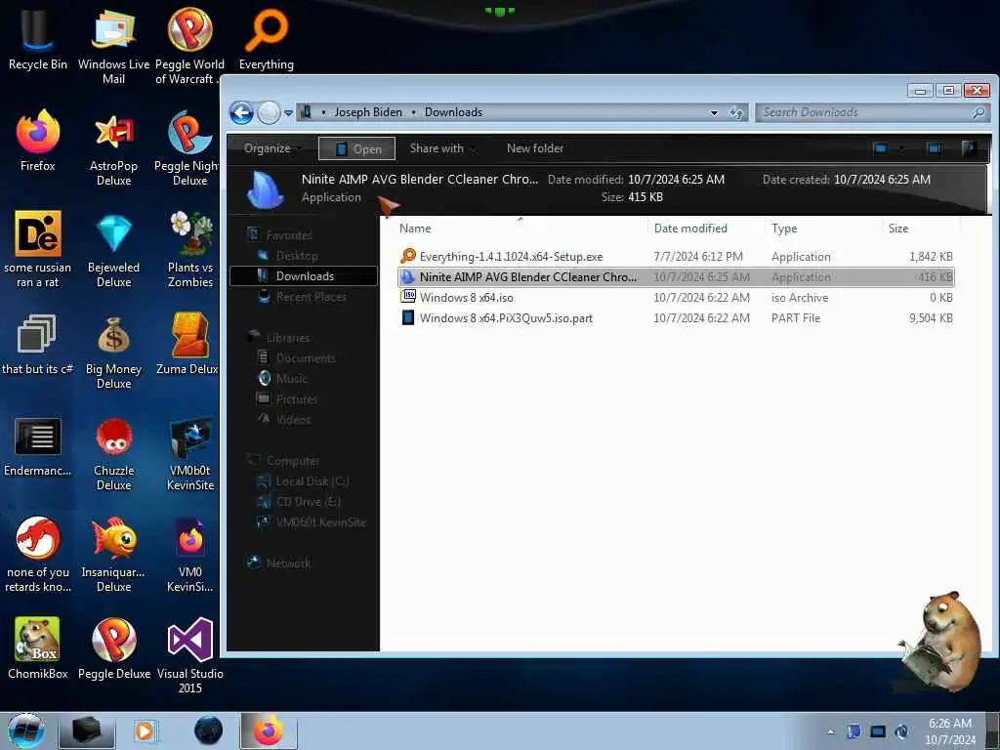Open Downloads in navigation pane

(x=305, y=276)
